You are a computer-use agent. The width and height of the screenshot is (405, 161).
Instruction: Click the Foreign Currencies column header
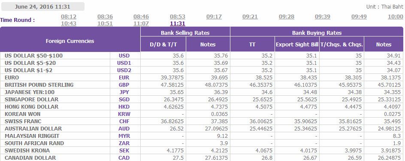pos(70,41)
